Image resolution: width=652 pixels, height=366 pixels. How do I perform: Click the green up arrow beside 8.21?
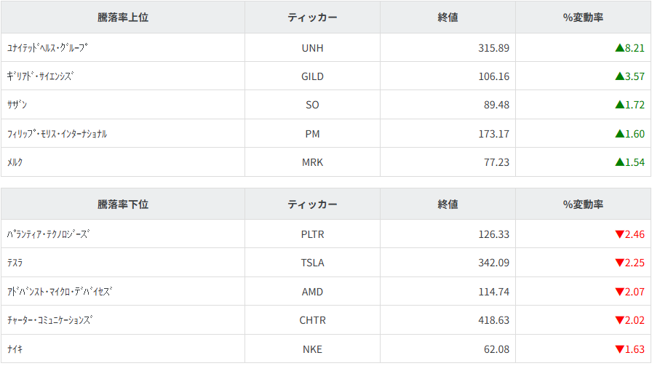click(619, 48)
